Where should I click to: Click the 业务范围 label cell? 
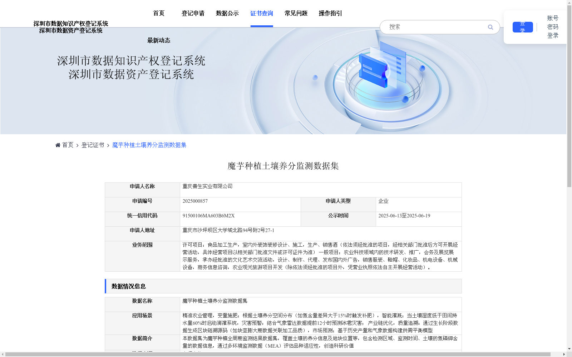(142, 256)
